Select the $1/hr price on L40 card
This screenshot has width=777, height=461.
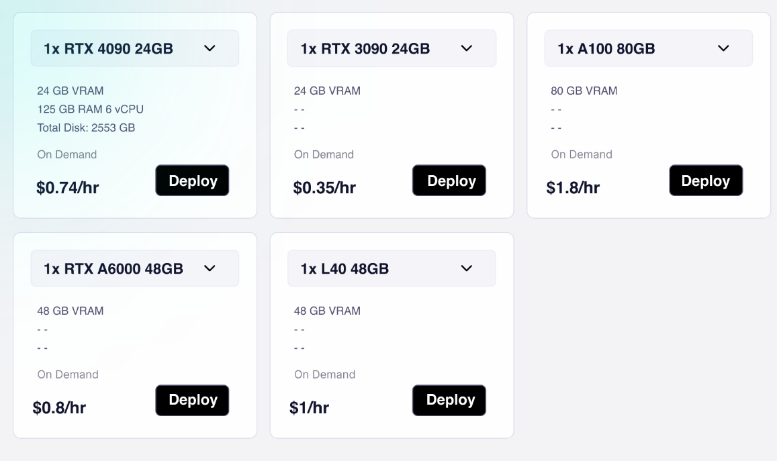tap(309, 407)
